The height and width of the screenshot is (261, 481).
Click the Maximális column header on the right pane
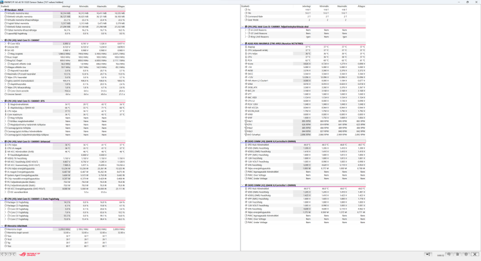(x=342, y=7)
